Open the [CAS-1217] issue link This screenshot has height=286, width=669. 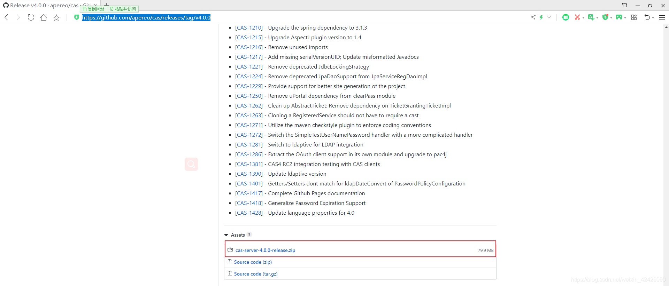pyautogui.click(x=249, y=57)
